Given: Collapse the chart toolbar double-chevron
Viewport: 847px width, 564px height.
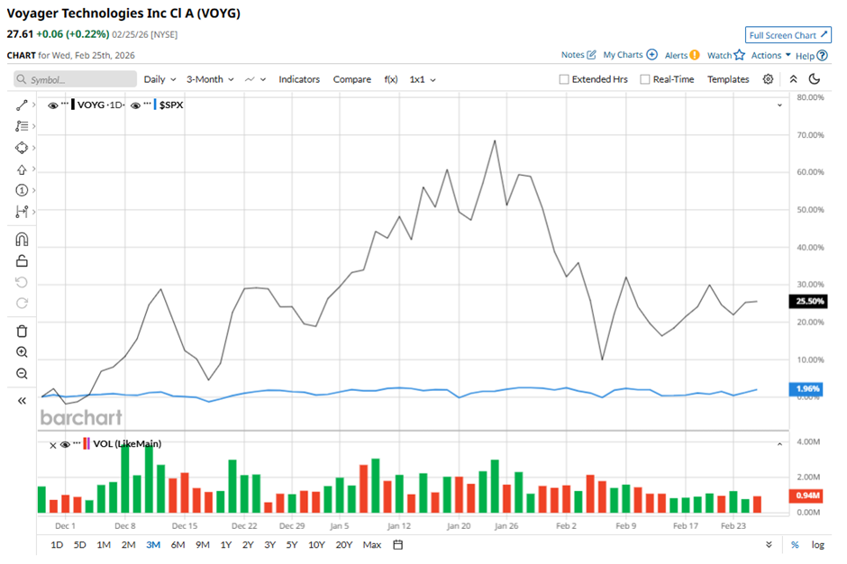Looking at the screenshot, I should pos(793,79).
